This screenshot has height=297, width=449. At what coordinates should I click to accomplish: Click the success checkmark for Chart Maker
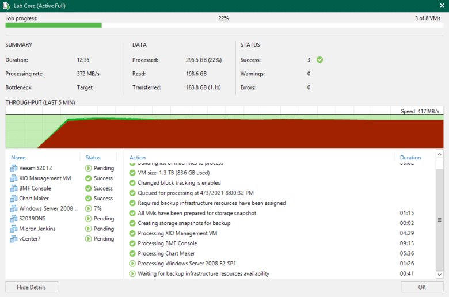click(x=89, y=198)
